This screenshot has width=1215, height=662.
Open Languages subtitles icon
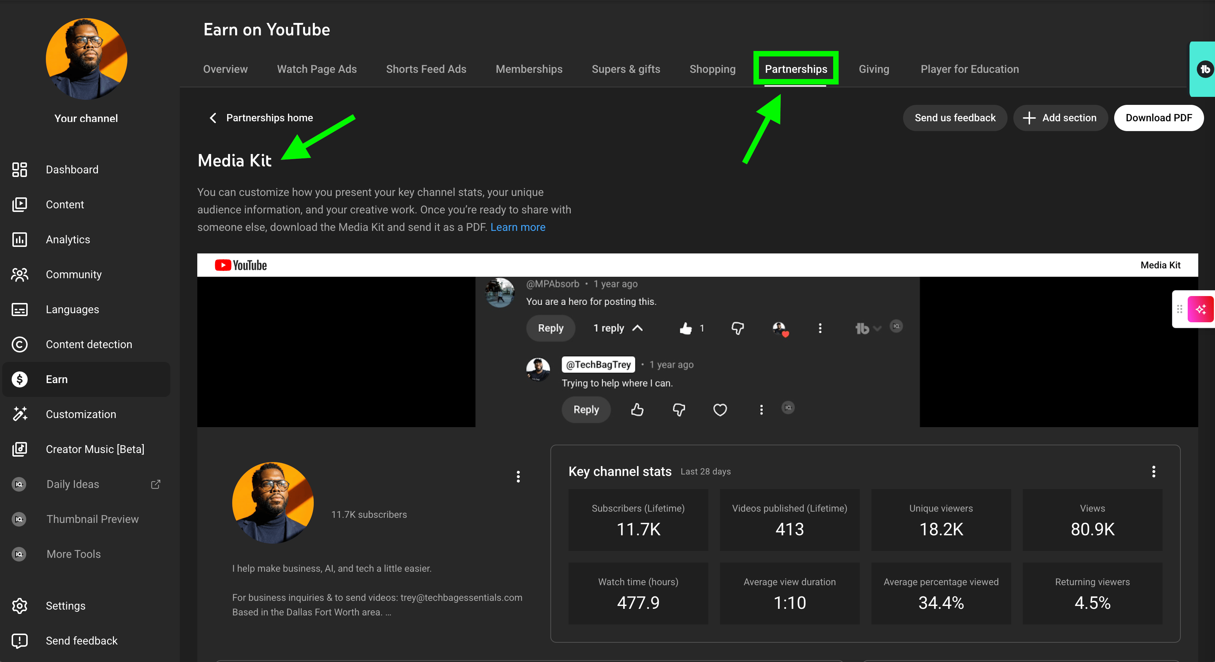[19, 310]
